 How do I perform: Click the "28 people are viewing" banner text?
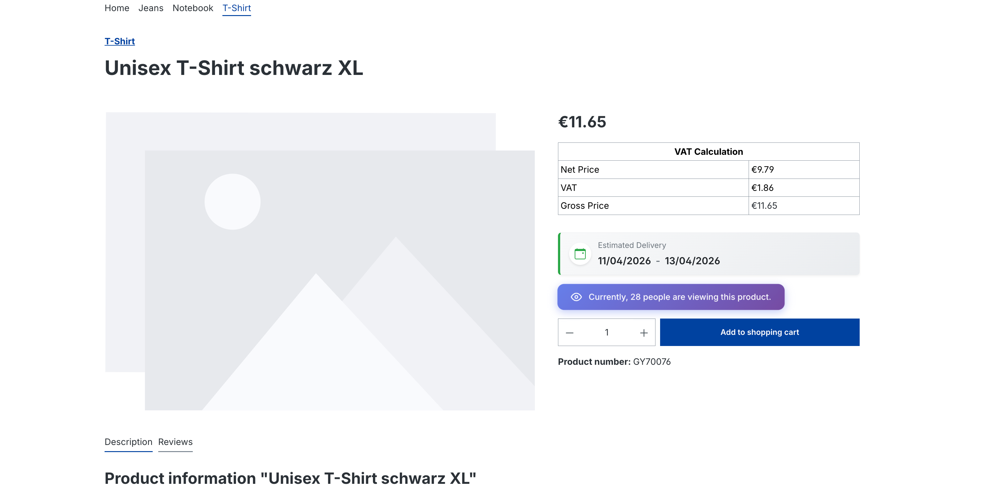(679, 297)
